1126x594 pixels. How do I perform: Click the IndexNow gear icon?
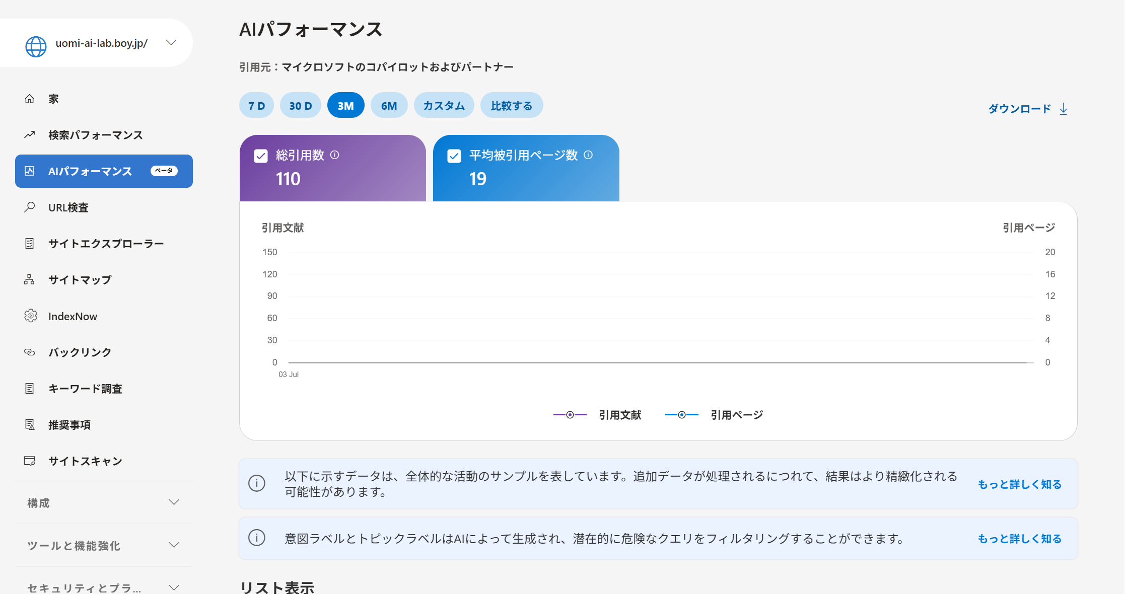[x=31, y=316]
